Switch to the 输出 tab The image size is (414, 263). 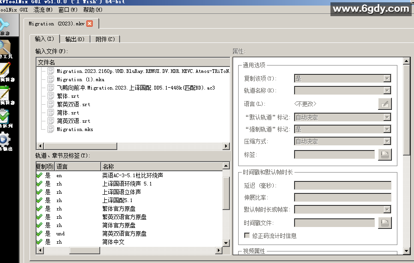pyautogui.click(x=74, y=39)
